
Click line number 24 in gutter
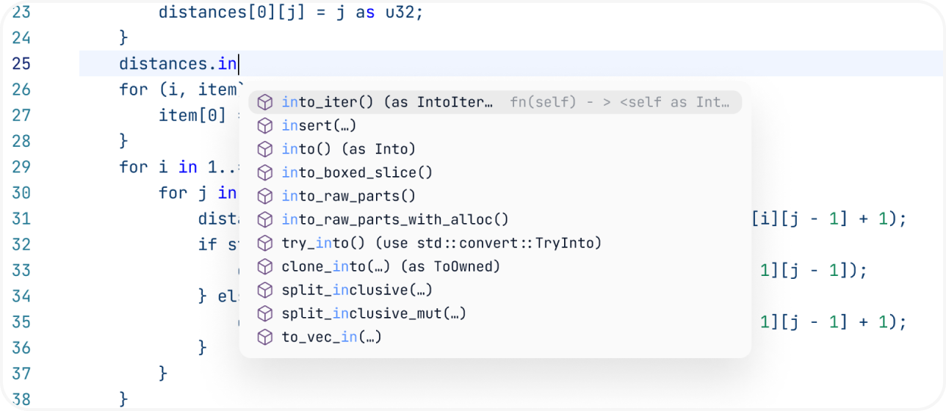[x=21, y=37]
